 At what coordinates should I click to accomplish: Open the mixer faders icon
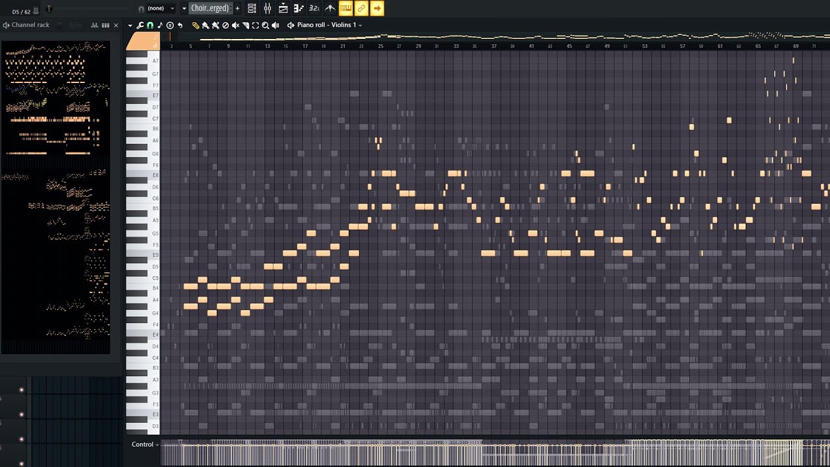[267, 8]
